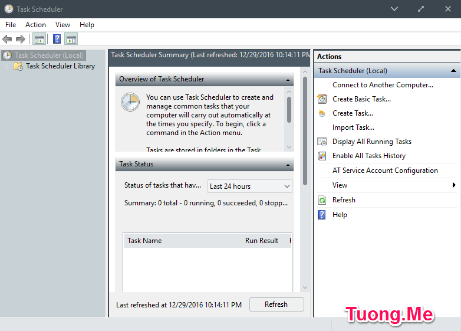Click the title bar dropdown chevron
This screenshot has width=461, height=331.
coord(394,9)
